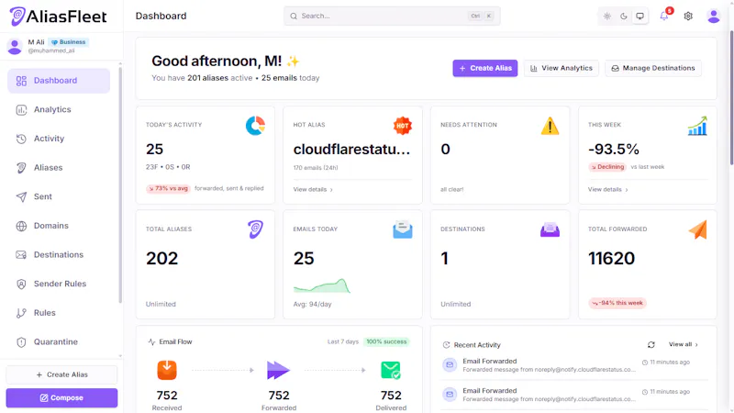Click the Sent paper plane icon
Screen dimensions: 734x413
[x=21, y=197]
